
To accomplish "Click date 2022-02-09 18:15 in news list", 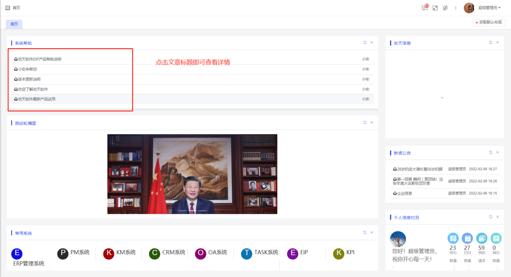I will [x=483, y=193].
